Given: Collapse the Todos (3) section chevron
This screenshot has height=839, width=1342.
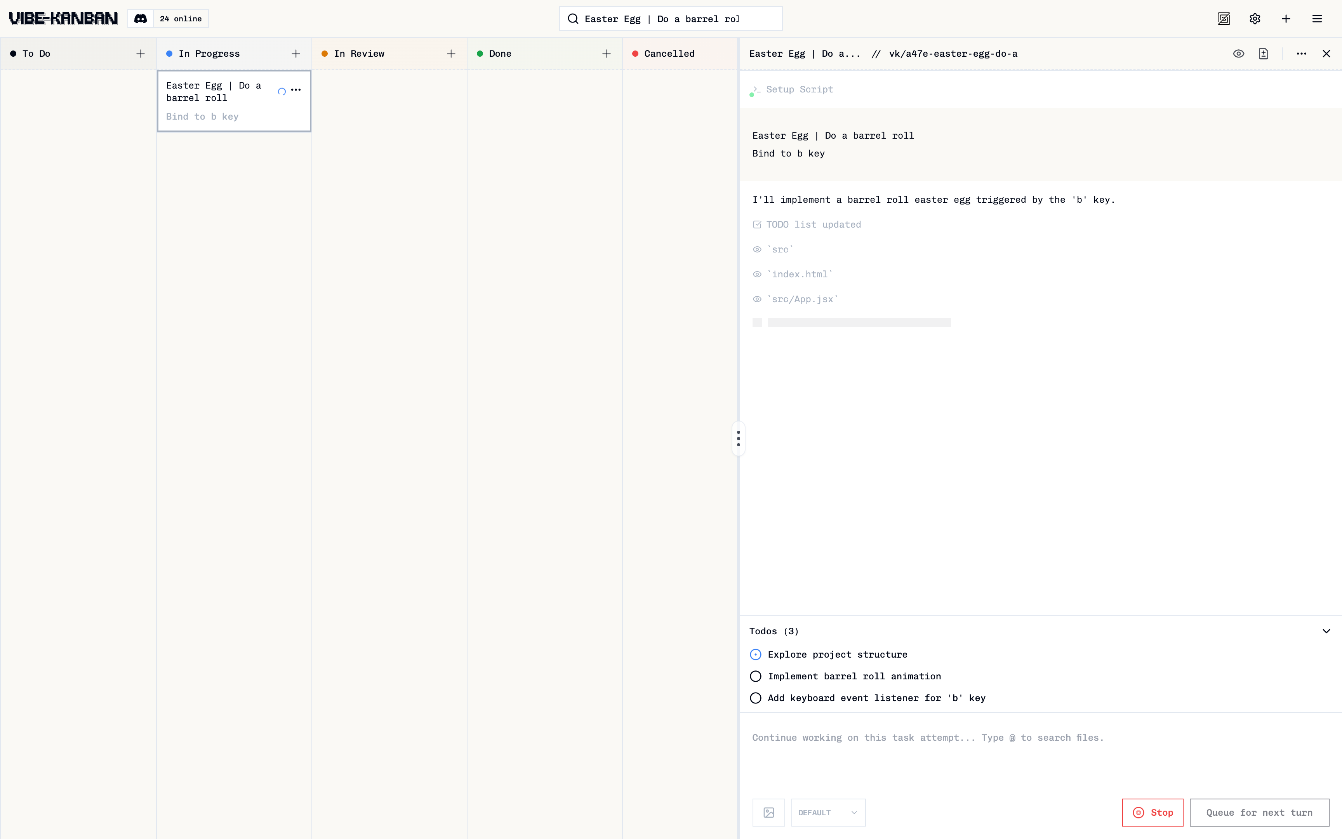Looking at the screenshot, I should coord(1326,632).
